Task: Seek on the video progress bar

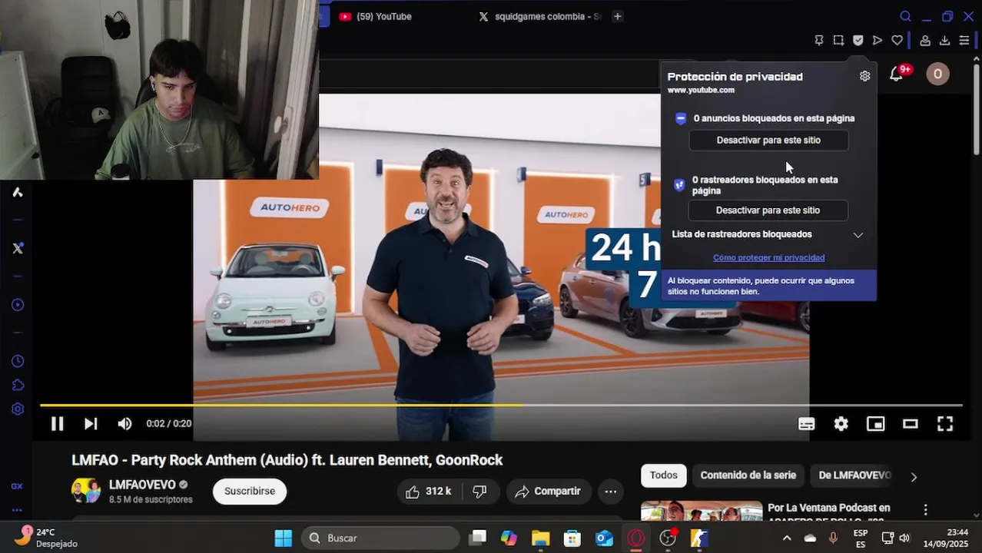Action: pos(501,405)
